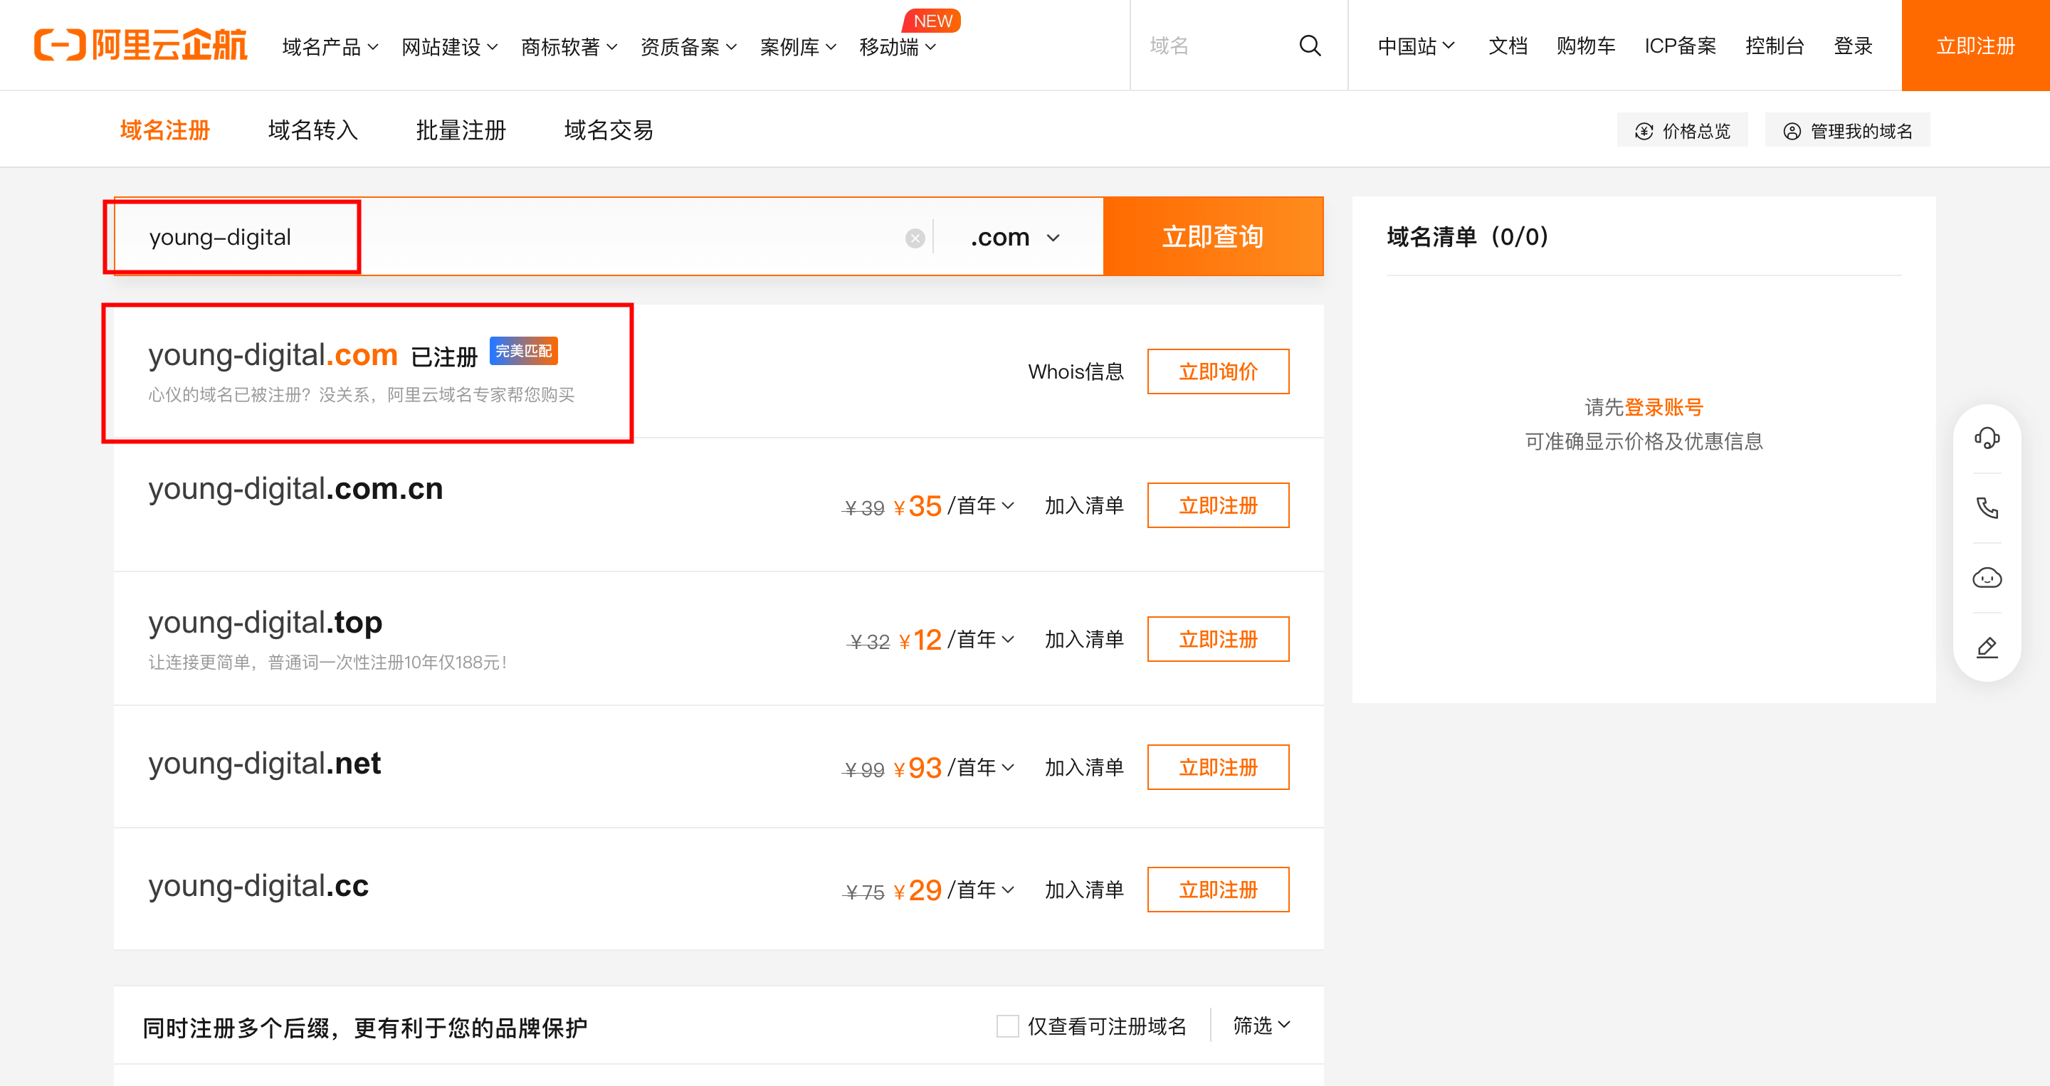Click 立即询价 for young-digital.com
Viewport: 2050px width, 1086px height.
pyautogui.click(x=1218, y=371)
